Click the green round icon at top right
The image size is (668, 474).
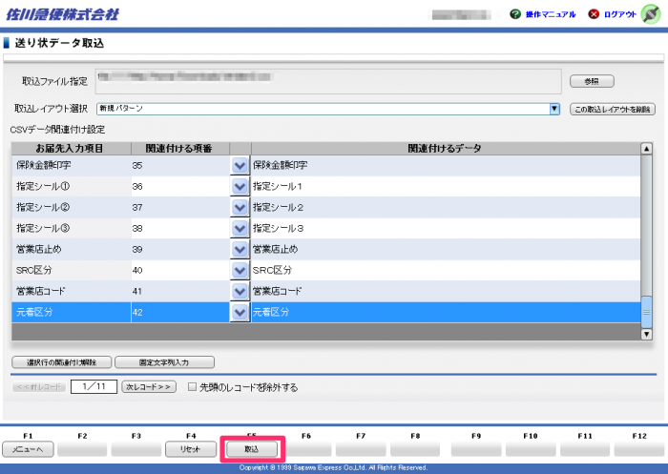[651, 14]
